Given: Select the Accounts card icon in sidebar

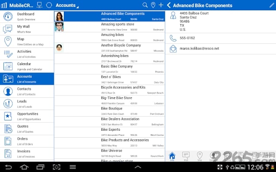Looking at the screenshot, I should click(8, 79).
